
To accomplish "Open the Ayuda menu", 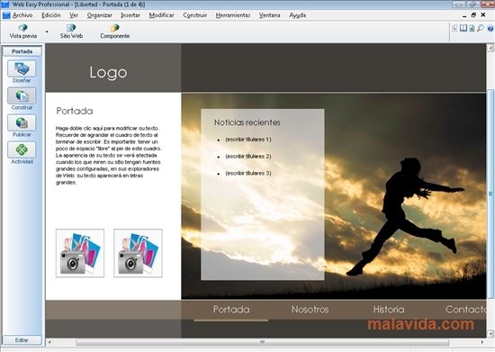I will point(297,15).
